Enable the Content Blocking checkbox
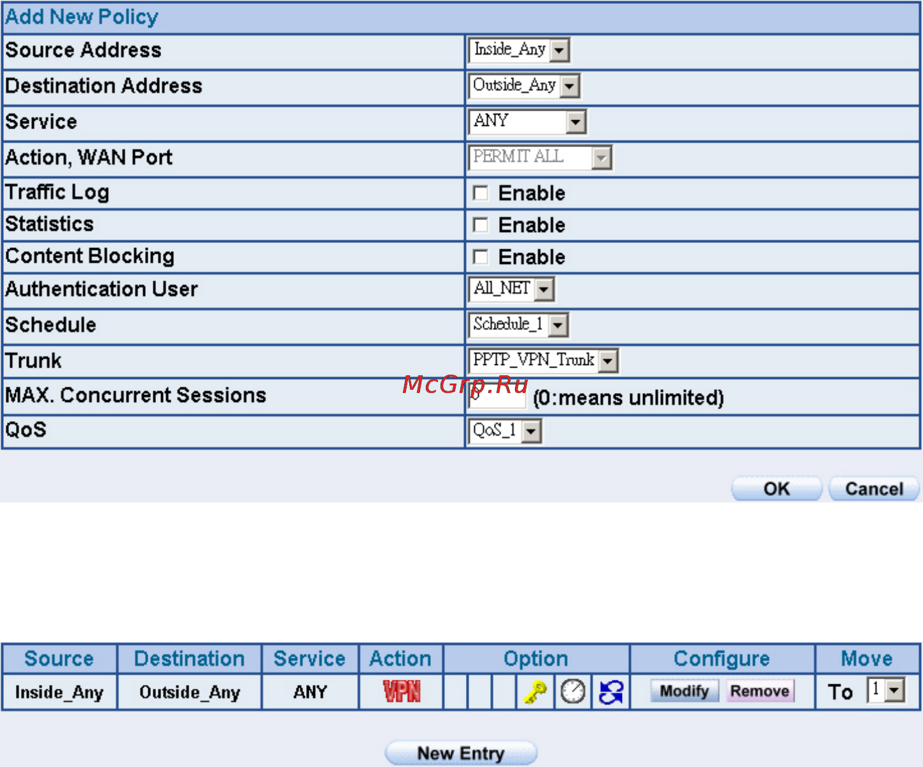 click(x=481, y=256)
